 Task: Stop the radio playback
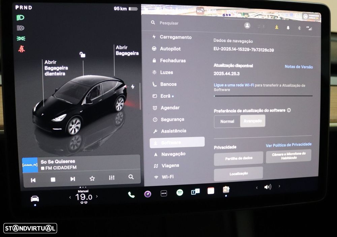pos(53,179)
